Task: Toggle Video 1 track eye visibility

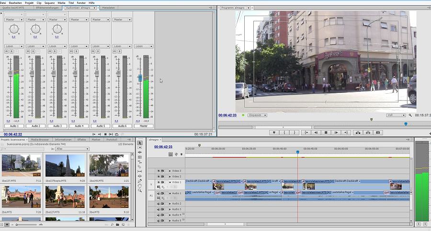Action: [159, 182]
